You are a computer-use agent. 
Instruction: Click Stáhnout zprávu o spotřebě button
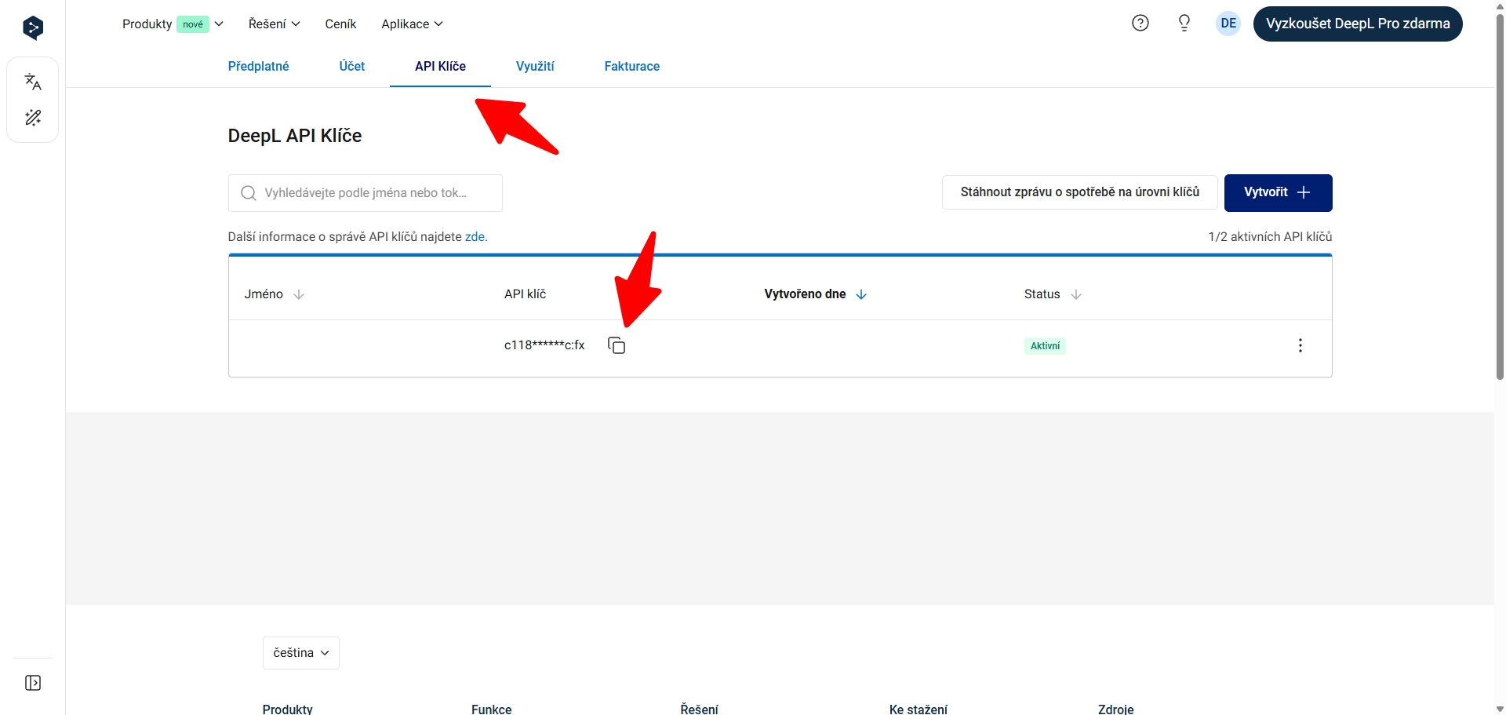coord(1080,192)
